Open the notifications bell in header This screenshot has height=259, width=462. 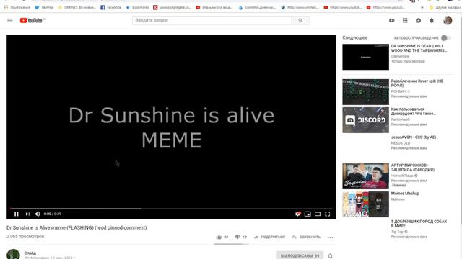[x=432, y=20]
